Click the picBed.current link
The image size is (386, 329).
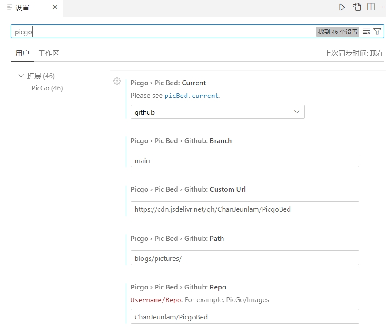pyautogui.click(x=192, y=96)
